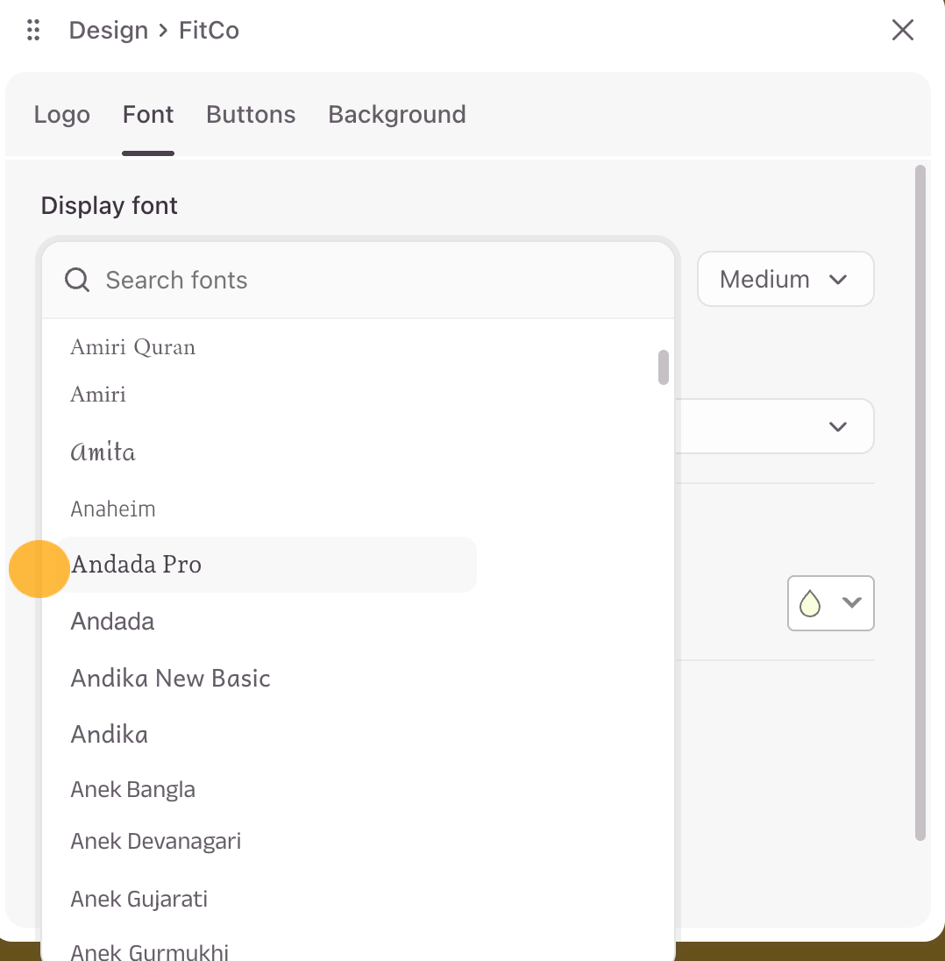Switch to the Buttons tab
This screenshot has height=961, width=945.
[x=251, y=115]
